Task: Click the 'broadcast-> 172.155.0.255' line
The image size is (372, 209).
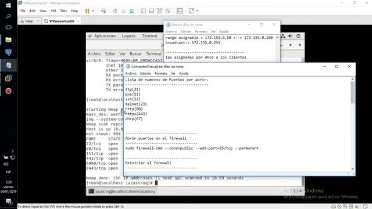Action: click(192, 42)
